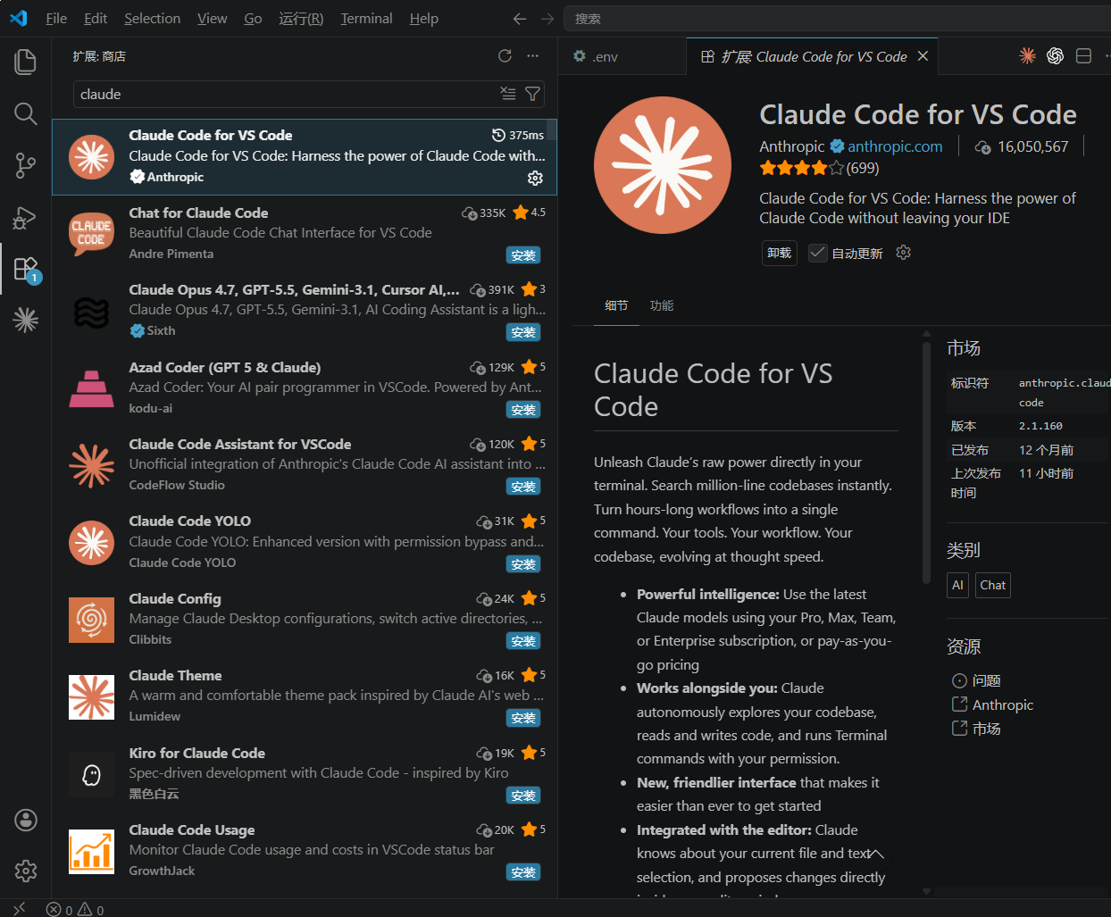Screen dimensions: 1111x917
Task: Click the ChatGPT icon in editor toolbar
Action: tap(1055, 56)
